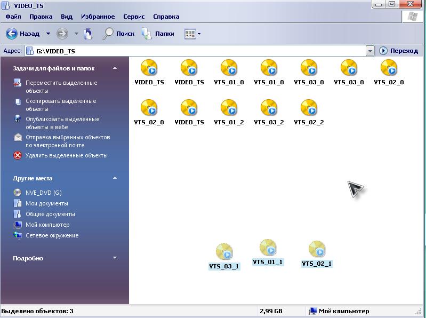426x318 pixels.
Task: Click the Удалить выделенные объекты link
Action: [x=66, y=155]
